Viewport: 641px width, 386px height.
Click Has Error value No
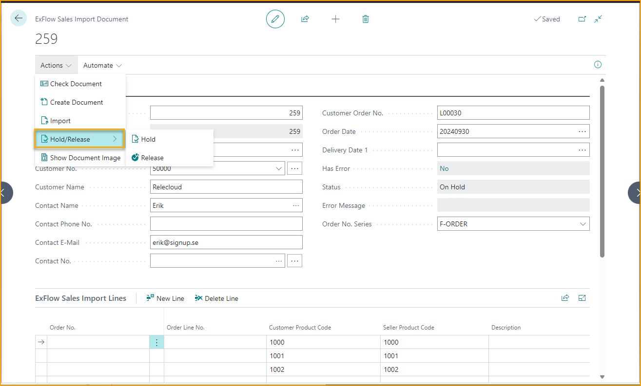click(x=513, y=168)
